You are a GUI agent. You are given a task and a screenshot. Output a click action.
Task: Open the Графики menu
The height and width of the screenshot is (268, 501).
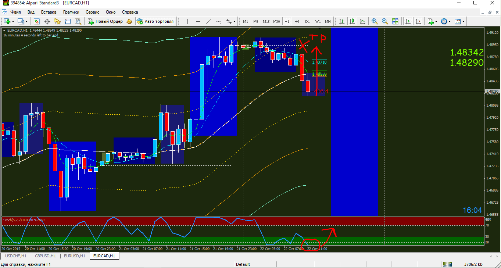pos(71,12)
